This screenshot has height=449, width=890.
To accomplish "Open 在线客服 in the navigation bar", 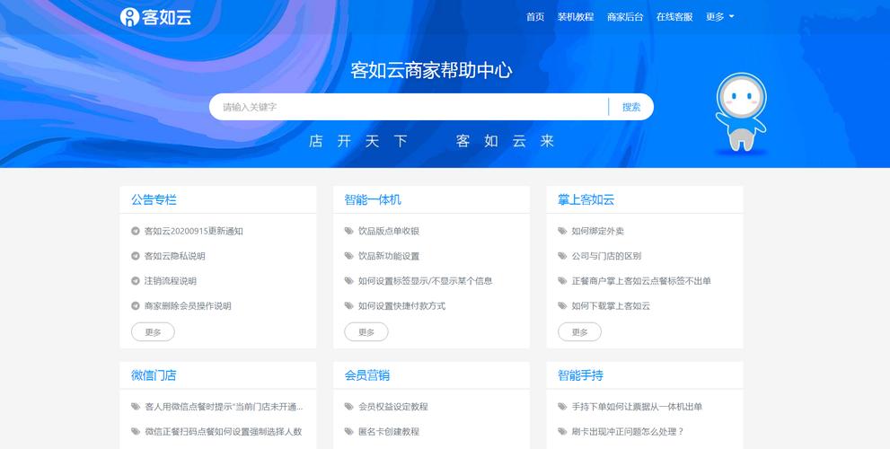I will click(x=674, y=17).
